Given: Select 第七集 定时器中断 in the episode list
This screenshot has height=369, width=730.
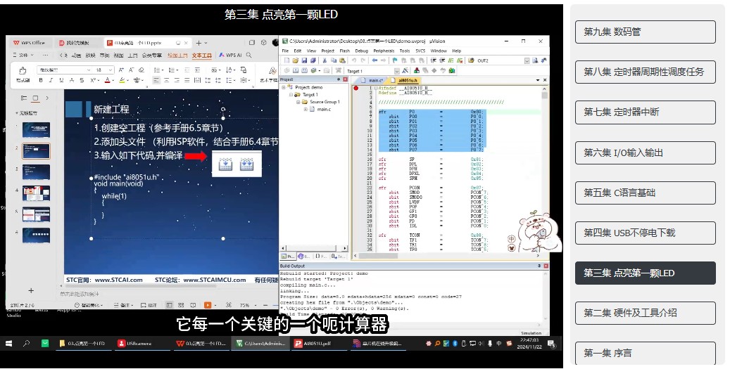Looking at the screenshot, I should (645, 112).
